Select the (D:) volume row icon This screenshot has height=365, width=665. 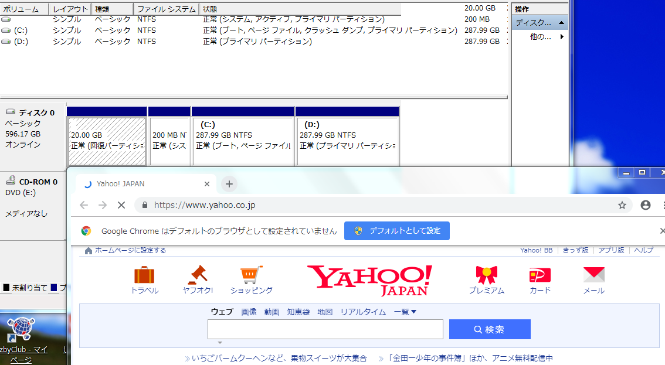[6, 42]
